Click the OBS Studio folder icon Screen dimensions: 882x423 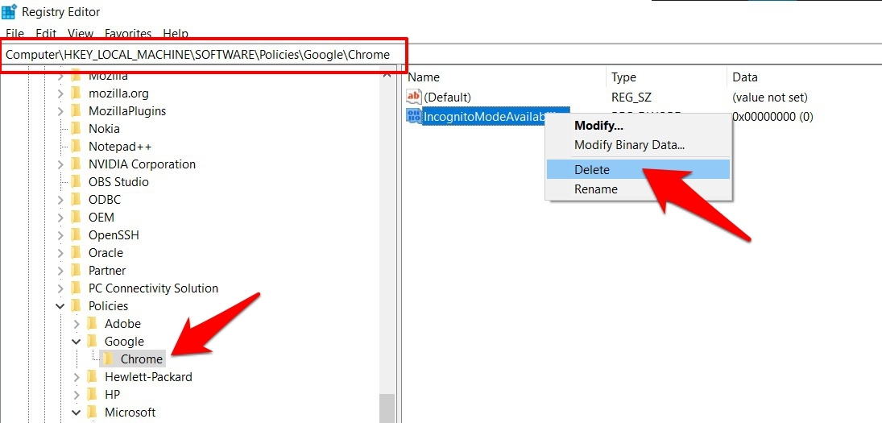click(77, 181)
